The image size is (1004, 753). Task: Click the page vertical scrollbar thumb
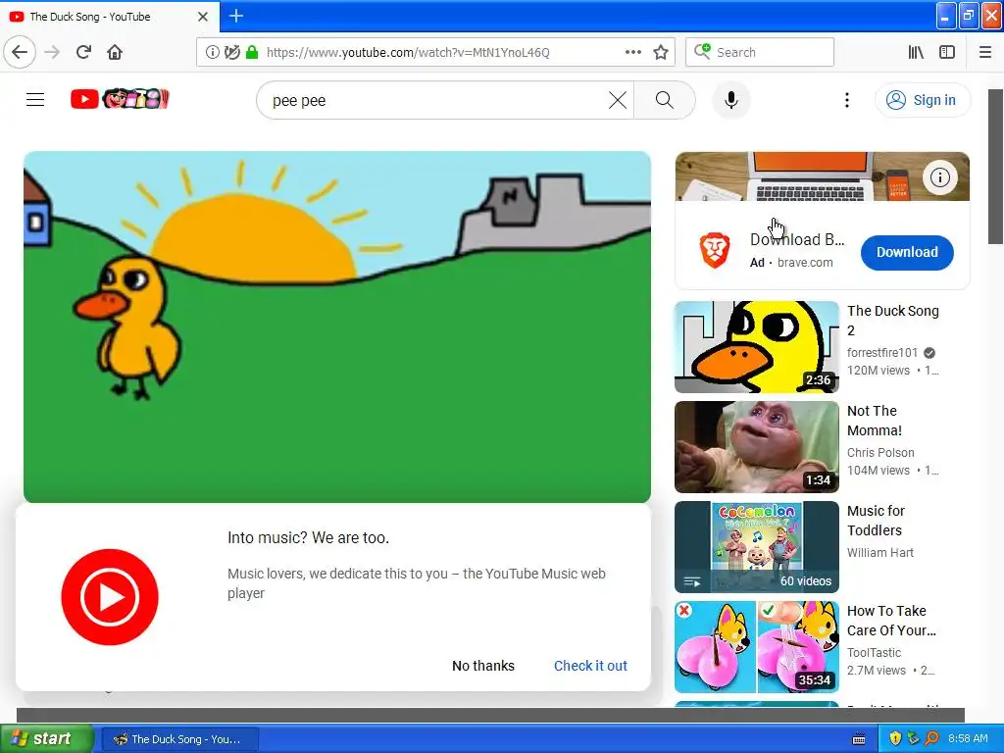point(995,167)
